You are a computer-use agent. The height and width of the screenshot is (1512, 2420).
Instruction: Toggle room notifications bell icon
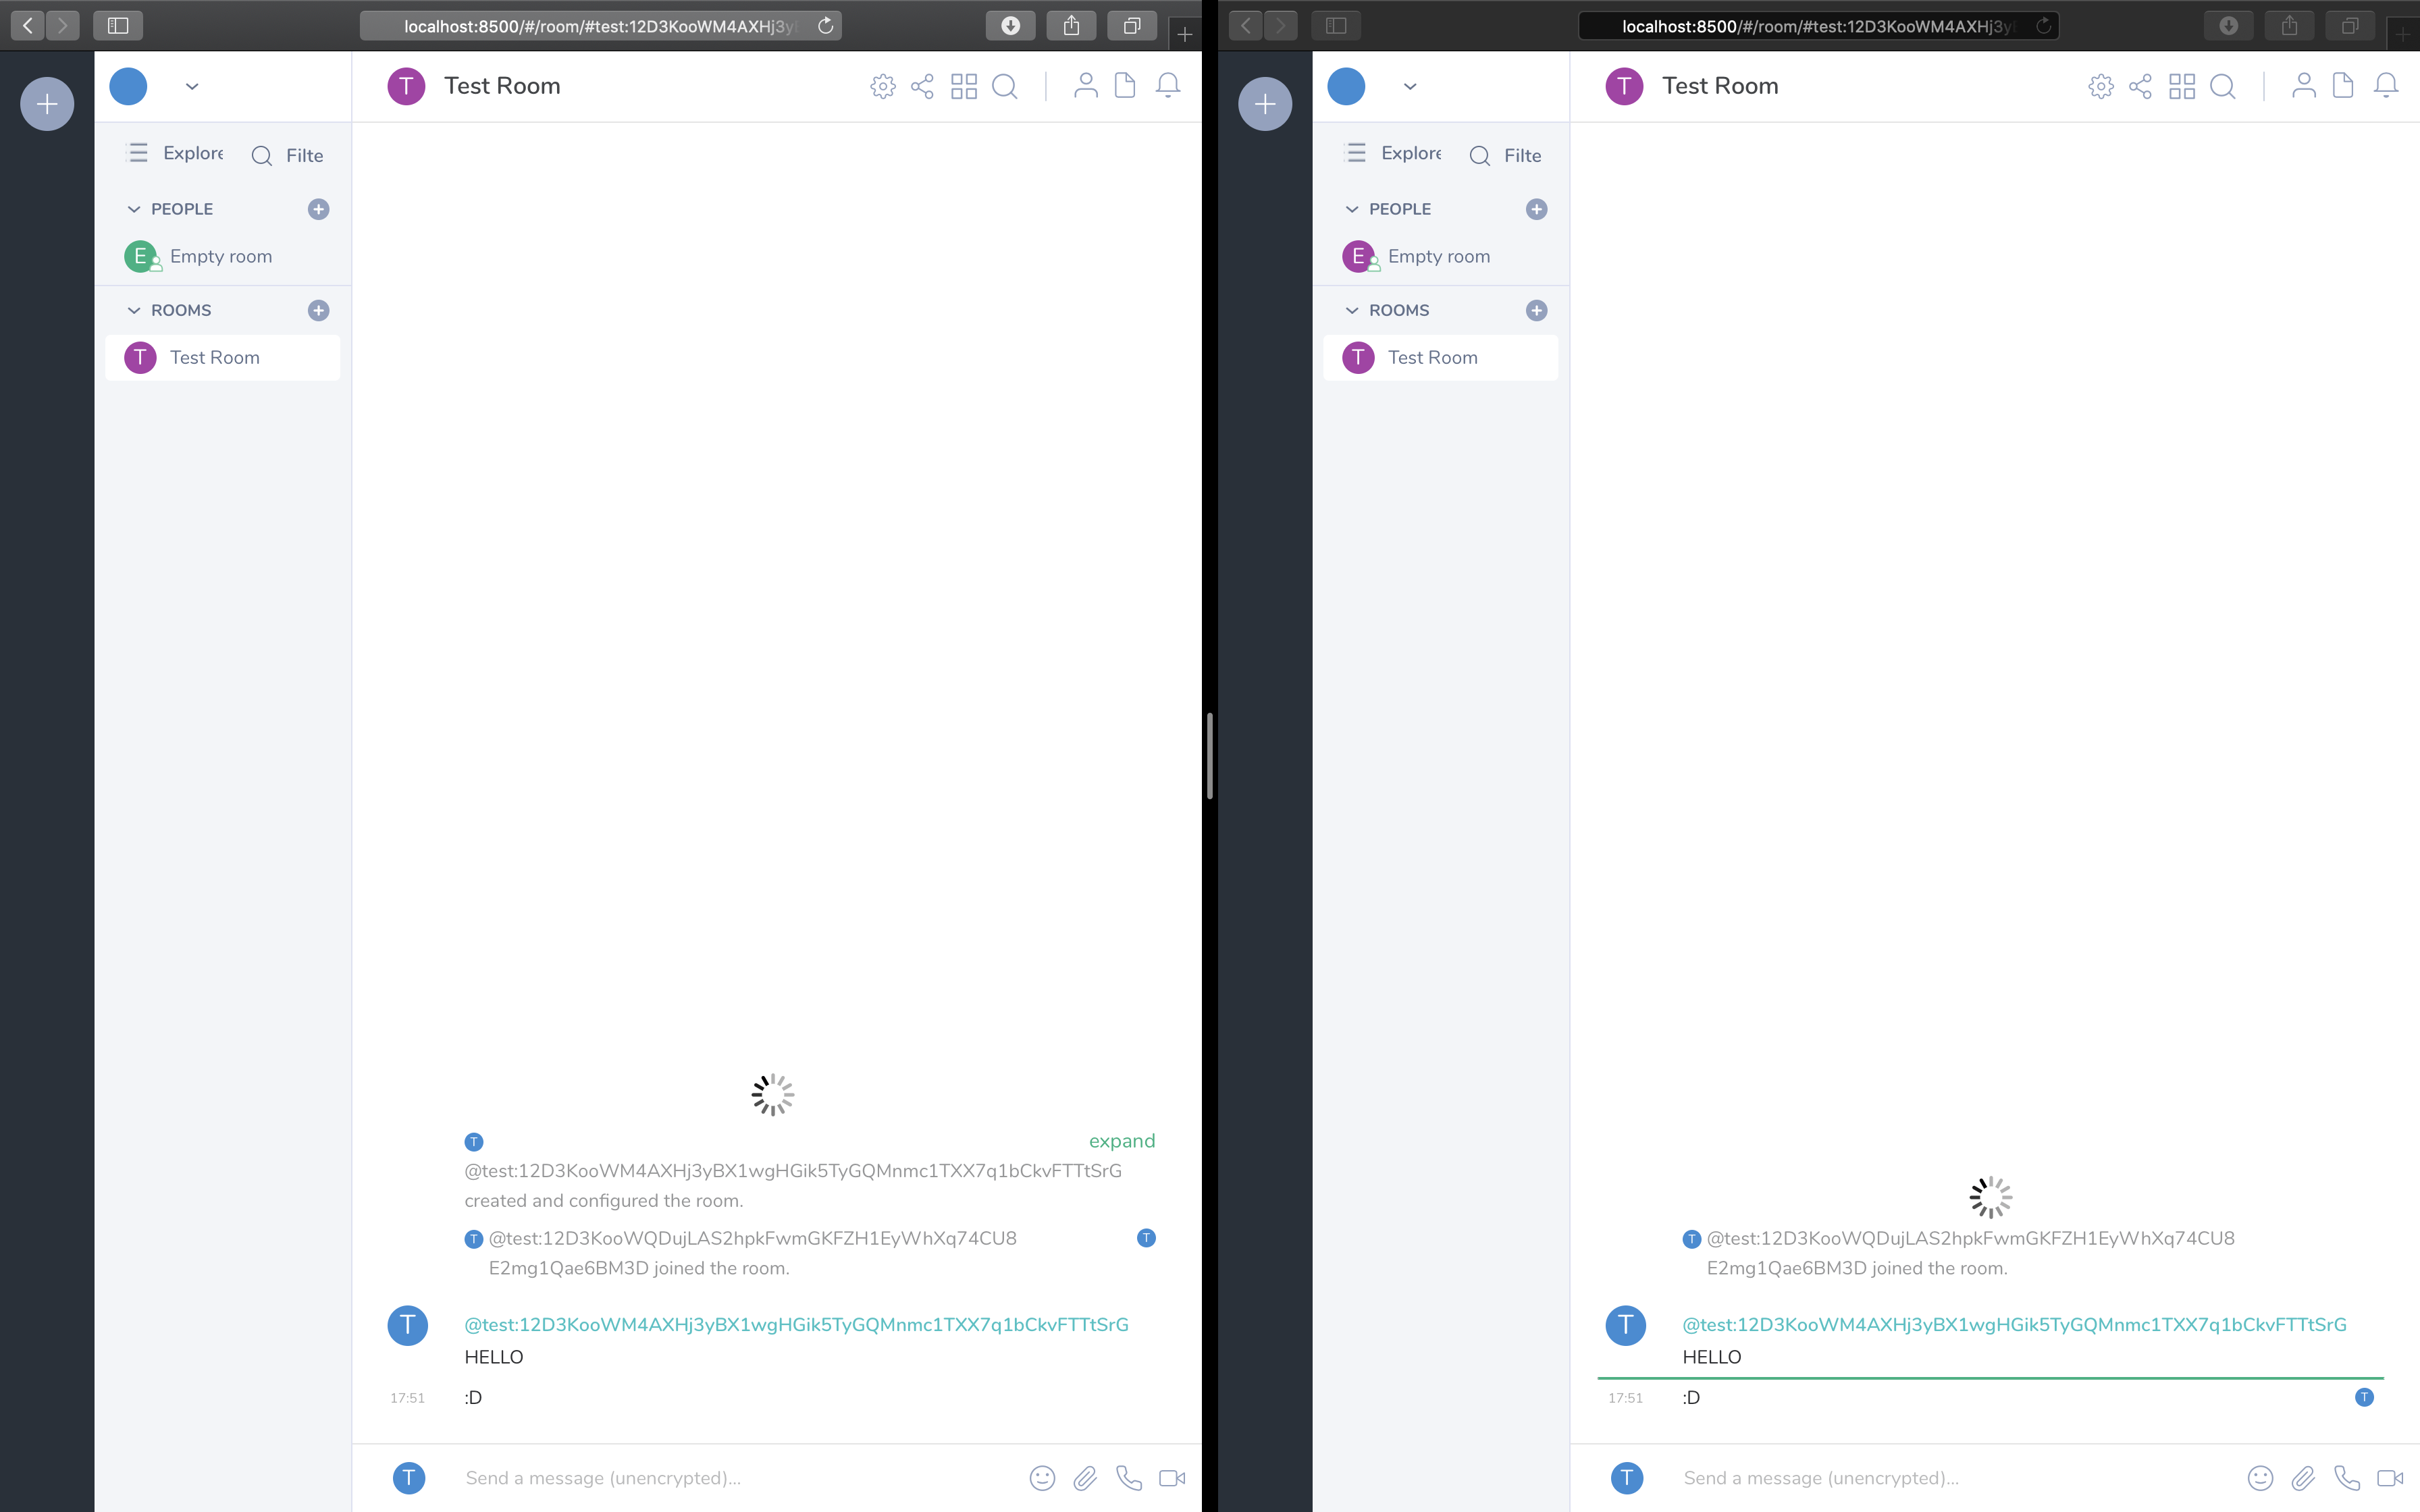tap(1167, 85)
